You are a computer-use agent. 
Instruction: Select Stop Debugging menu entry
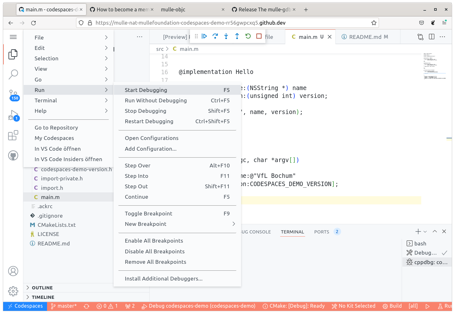[177, 111]
